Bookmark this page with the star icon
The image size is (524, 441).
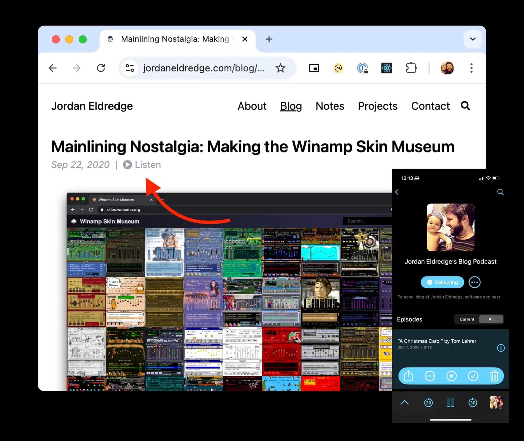pyautogui.click(x=280, y=68)
